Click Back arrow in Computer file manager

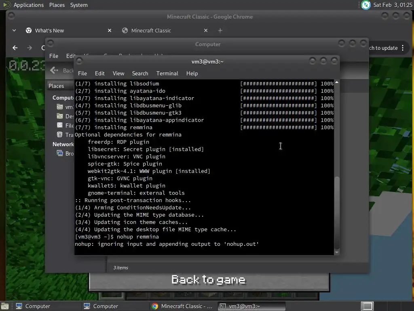[54, 70]
